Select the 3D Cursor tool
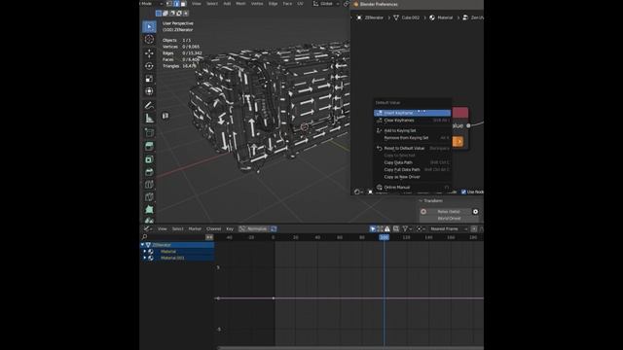Screen dimensions: 623x350 (149, 39)
